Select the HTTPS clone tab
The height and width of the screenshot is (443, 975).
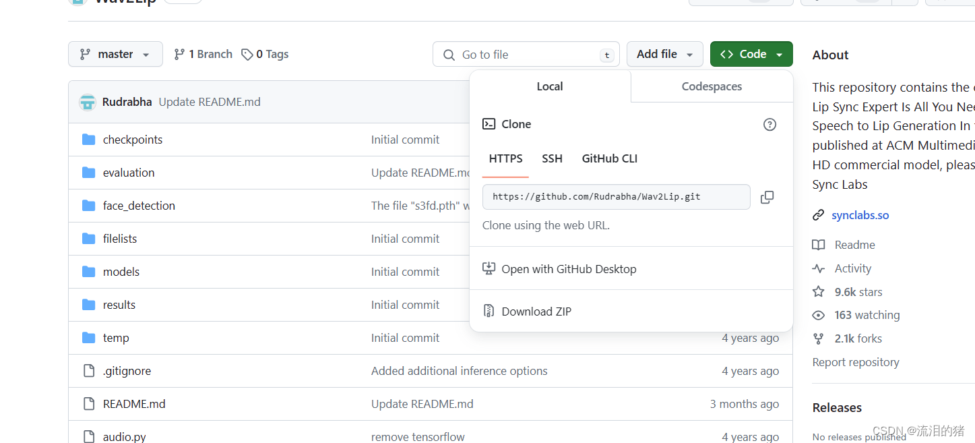tap(506, 159)
